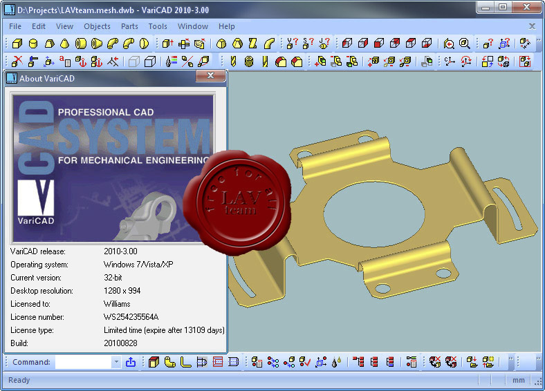
Task: Click the '2010-3.00' release value
Action: click(120, 251)
